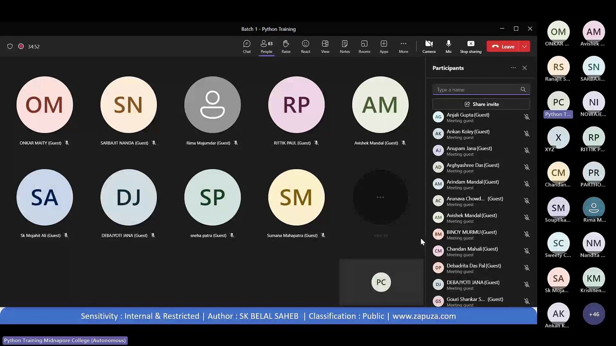Open More actions menu
Image resolution: width=616 pixels, height=346 pixels.
403,46
